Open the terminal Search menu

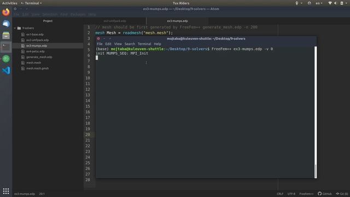pyautogui.click(x=130, y=44)
